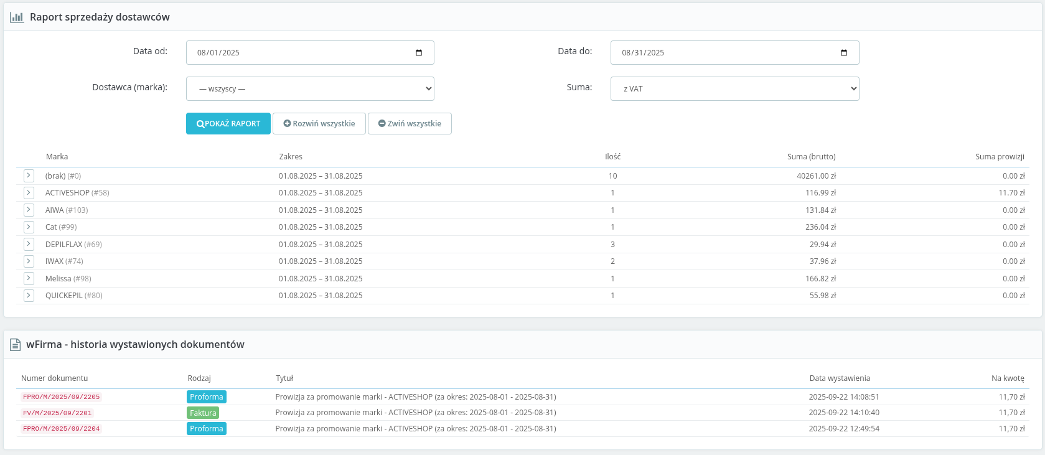Viewport: 1045px width, 455px height.
Task: Expand the QUICKEPIL (#80) row
Action: click(29, 296)
